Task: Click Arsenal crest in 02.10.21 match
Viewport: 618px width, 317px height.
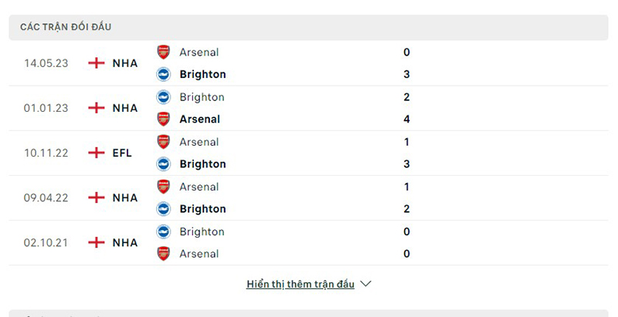Action: 163,254
